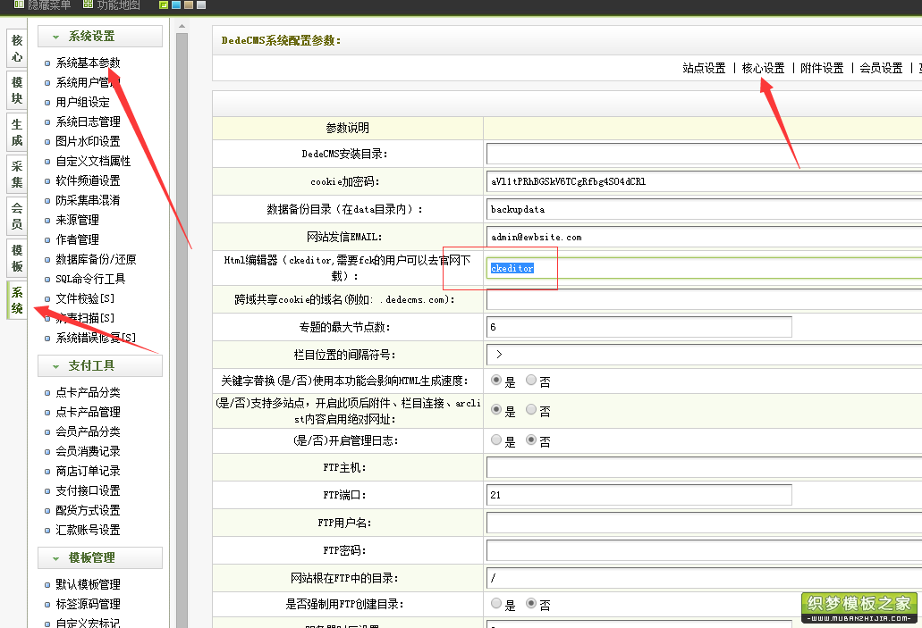This screenshot has height=628, width=922.
Task: Open 系统日志管理 in the sidebar
Action: [x=89, y=121]
